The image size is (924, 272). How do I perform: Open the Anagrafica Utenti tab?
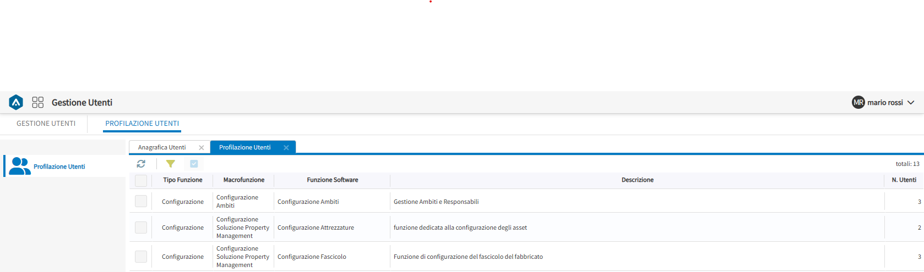point(162,147)
